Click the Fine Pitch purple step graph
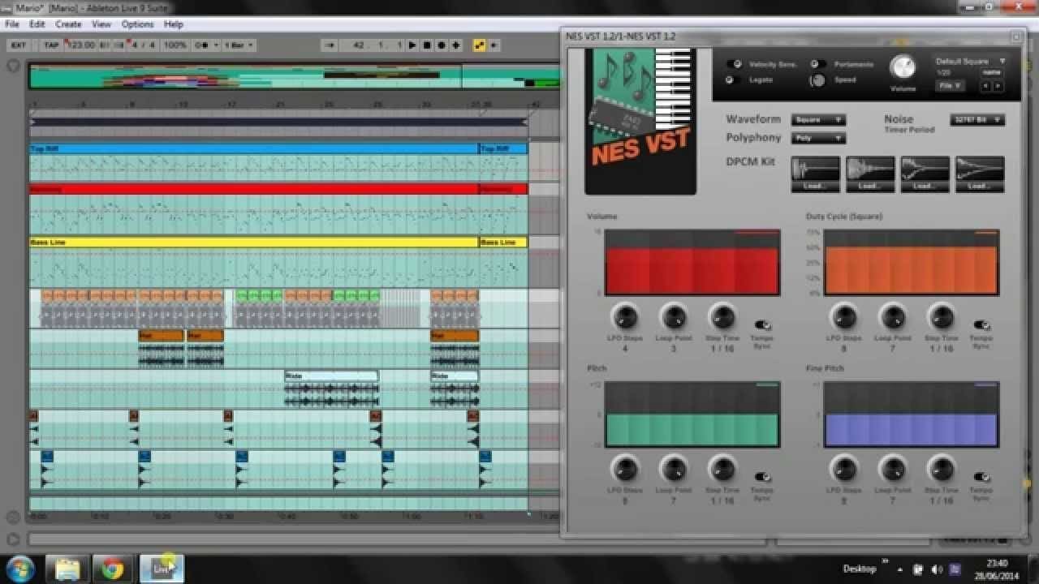1039x584 pixels. [912, 414]
